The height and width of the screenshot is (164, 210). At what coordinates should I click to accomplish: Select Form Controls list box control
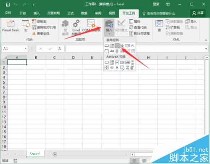pyautogui.click(x=127, y=46)
